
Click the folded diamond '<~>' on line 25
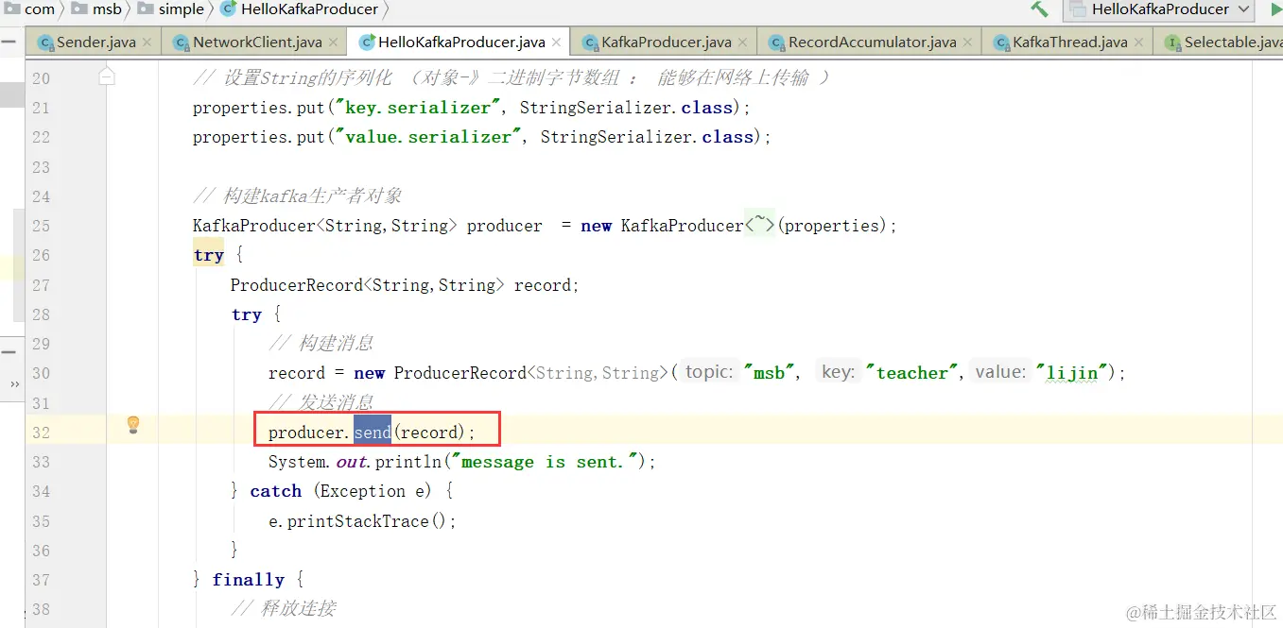pos(760,225)
